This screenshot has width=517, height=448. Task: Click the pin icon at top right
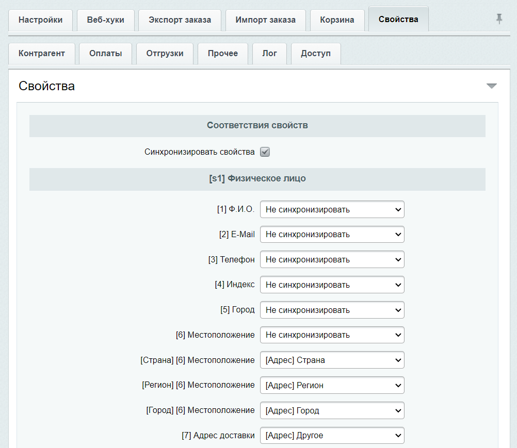[x=499, y=19]
